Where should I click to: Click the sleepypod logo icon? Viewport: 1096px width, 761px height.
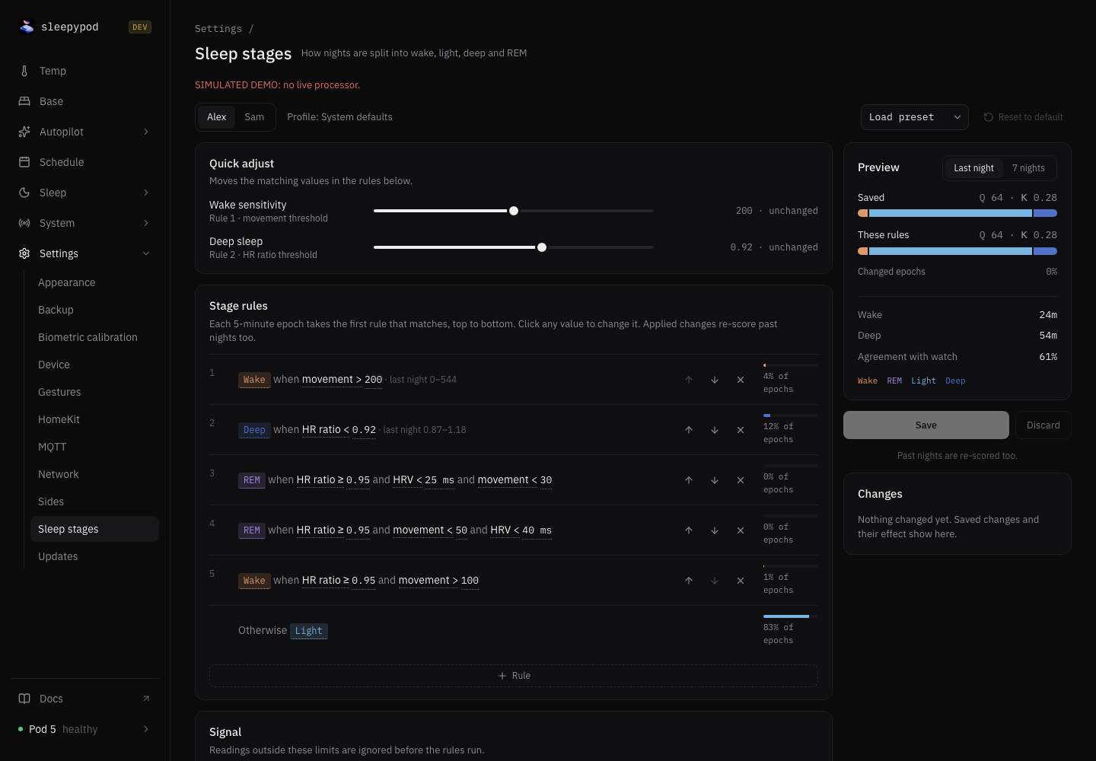click(x=27, y=27)
